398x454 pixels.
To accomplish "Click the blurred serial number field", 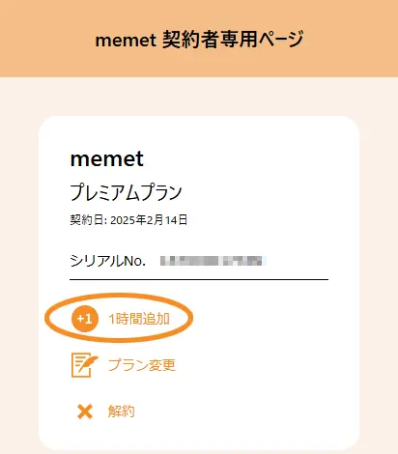I will pyautogui.click(x=213, y=261).
